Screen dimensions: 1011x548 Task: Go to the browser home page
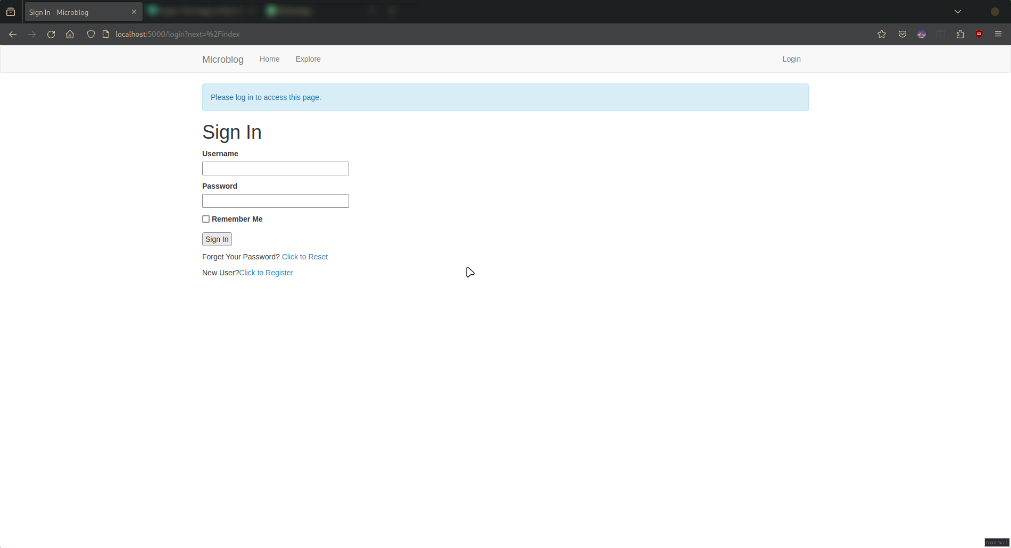pos(70,34)
